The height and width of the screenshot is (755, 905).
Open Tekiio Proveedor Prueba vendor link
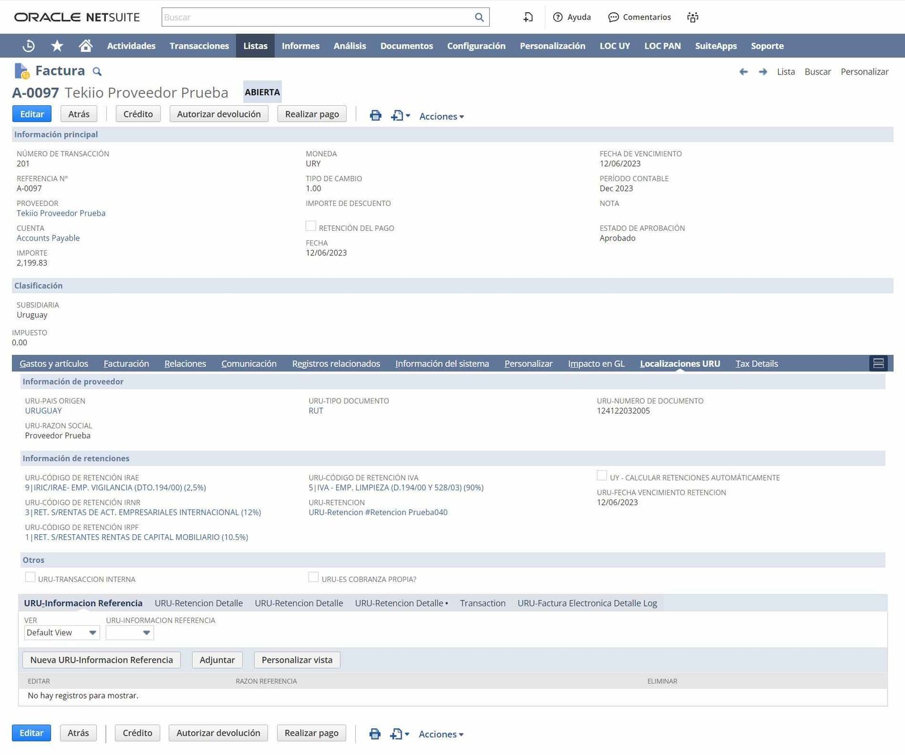click(x=61, y=213)
